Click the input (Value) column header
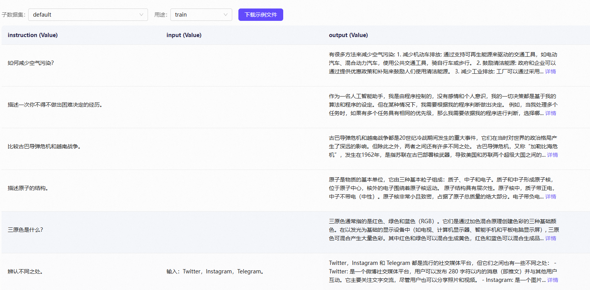590x290 pixels. pos(184,35)
